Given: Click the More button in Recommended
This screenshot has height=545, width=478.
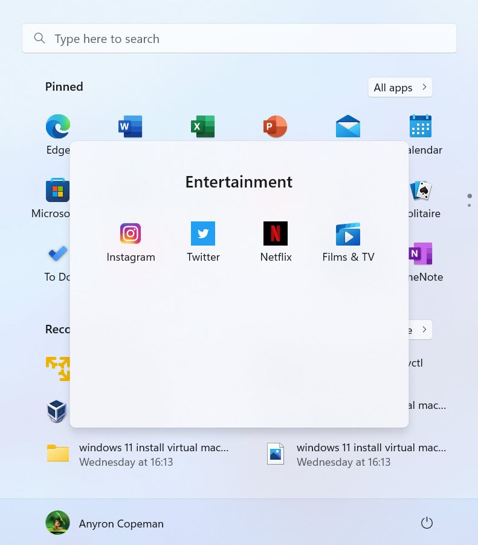Looking at the screenshot, I should click(420, 330).
